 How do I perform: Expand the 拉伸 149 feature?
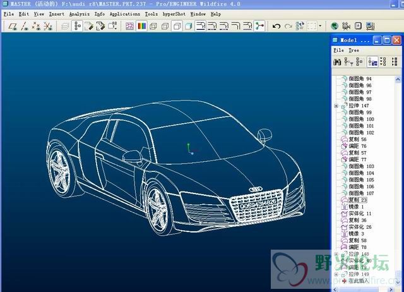click(x=336, y=274)
